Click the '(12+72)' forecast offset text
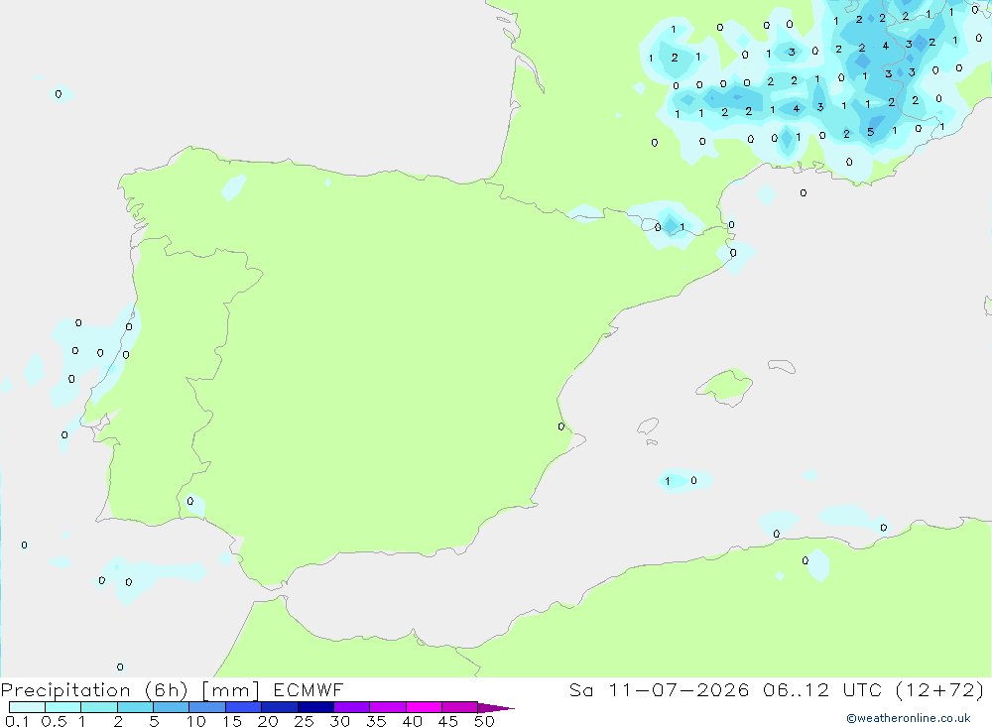Viewport: 992px width, 727px height. click(939, 689)
